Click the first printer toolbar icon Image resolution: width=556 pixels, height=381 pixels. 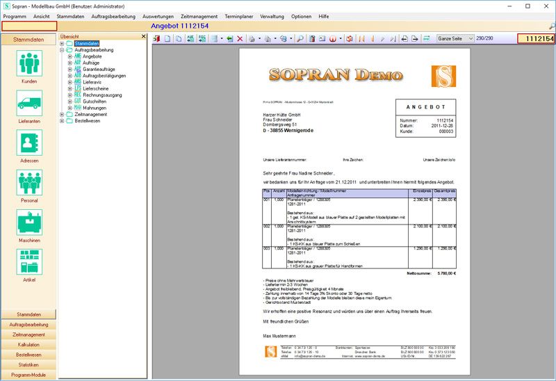point(252,39)
